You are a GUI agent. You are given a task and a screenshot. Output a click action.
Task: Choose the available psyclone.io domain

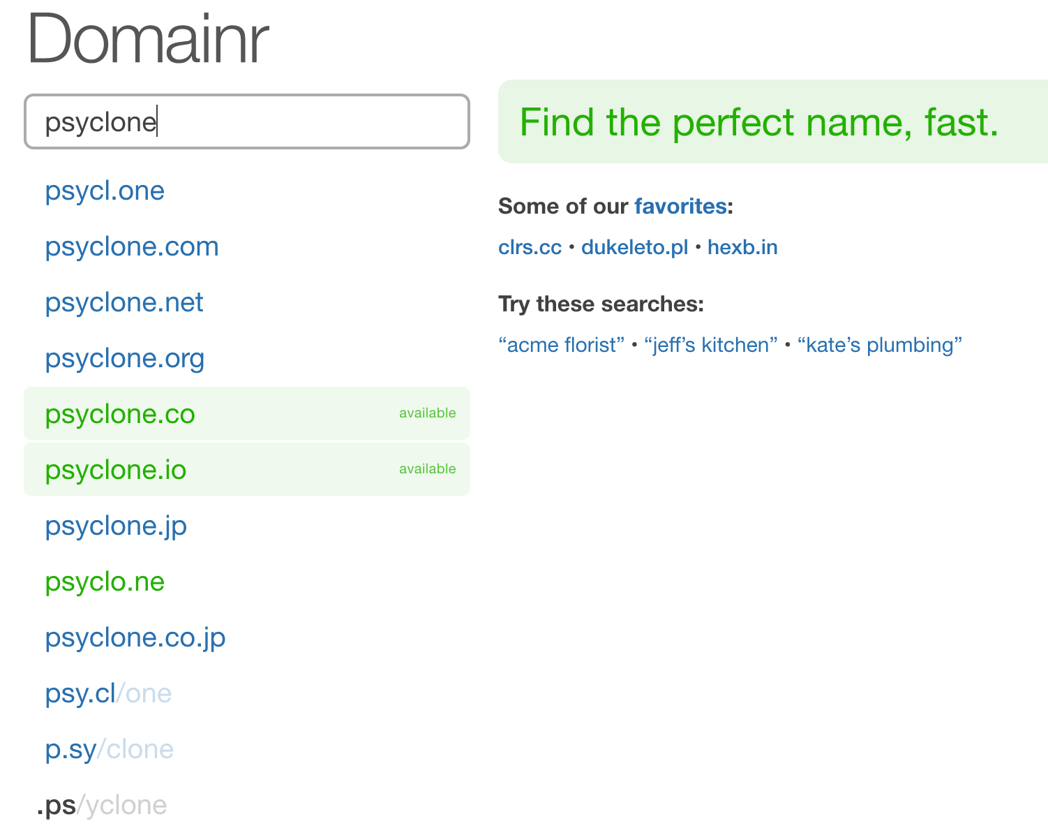[247, 469]
